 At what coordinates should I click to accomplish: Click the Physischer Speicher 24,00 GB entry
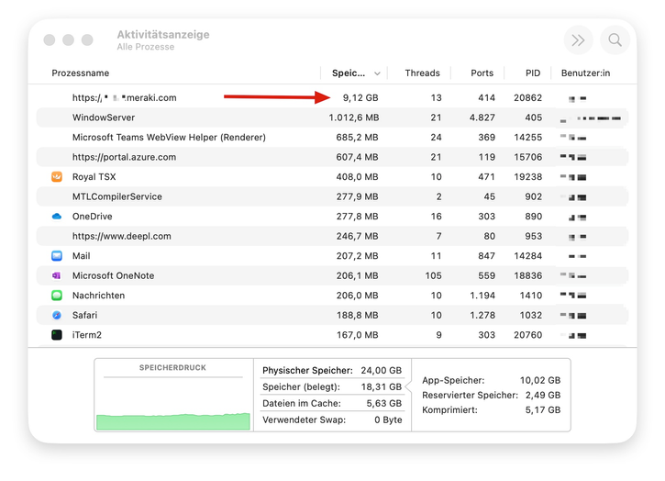pos(332,370)
